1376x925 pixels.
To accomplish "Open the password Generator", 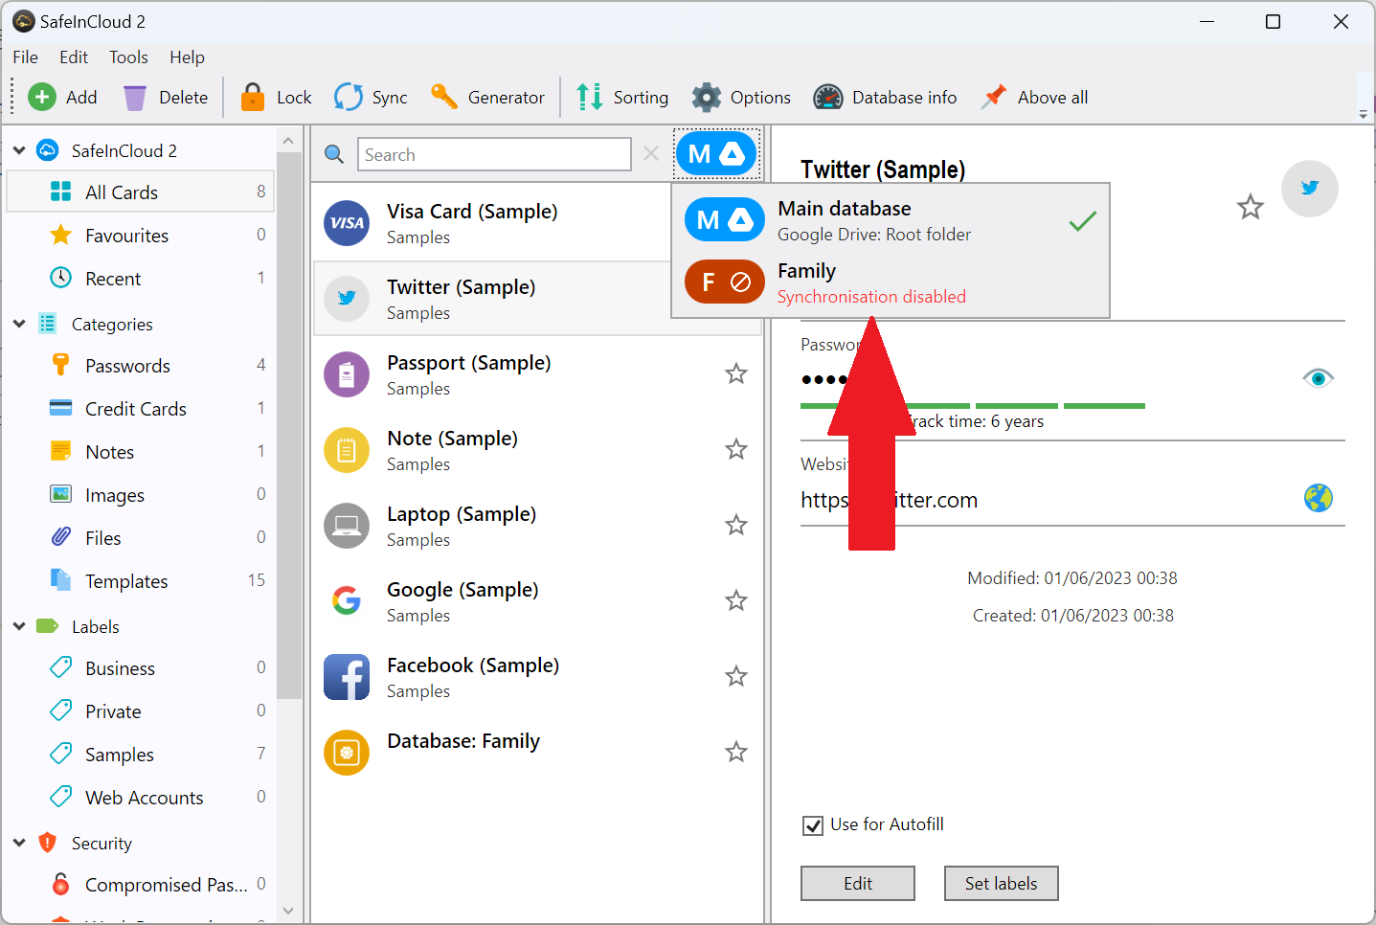I will (487, 97).
